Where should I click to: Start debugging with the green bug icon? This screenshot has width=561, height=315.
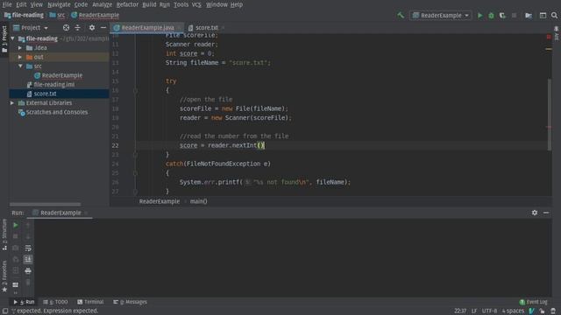tap(491, 16)
